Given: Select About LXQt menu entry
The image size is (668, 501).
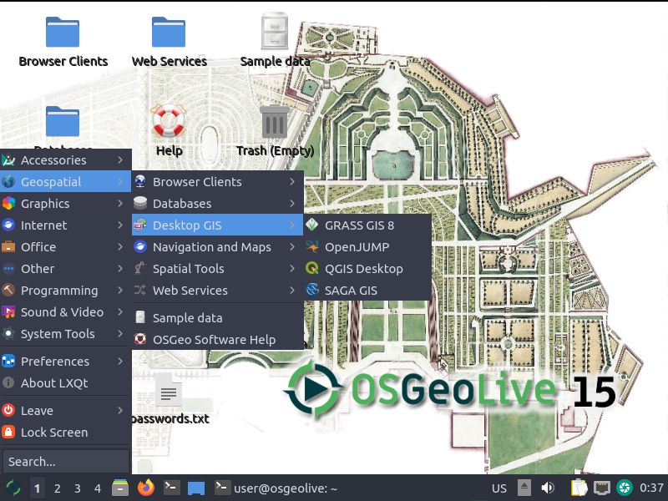Looking at the screenshot, I should 54,383.
